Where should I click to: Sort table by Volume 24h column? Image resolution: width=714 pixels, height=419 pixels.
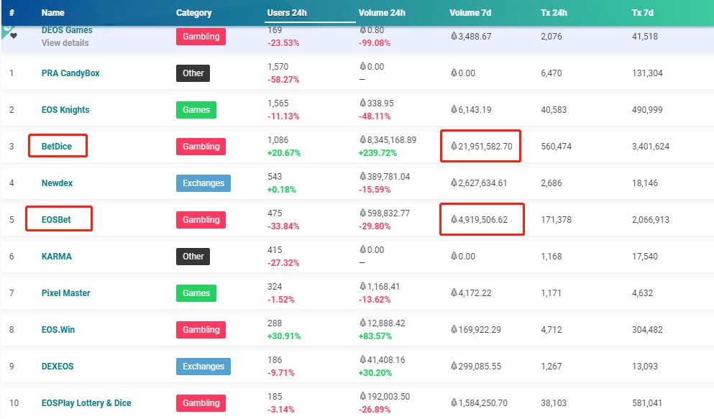[x=382, y=13]
